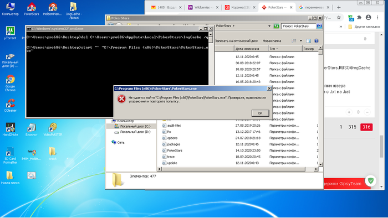Click the Explorer refresh address button
This screenshot has height=218, width=388.
[x=276, y=26]
